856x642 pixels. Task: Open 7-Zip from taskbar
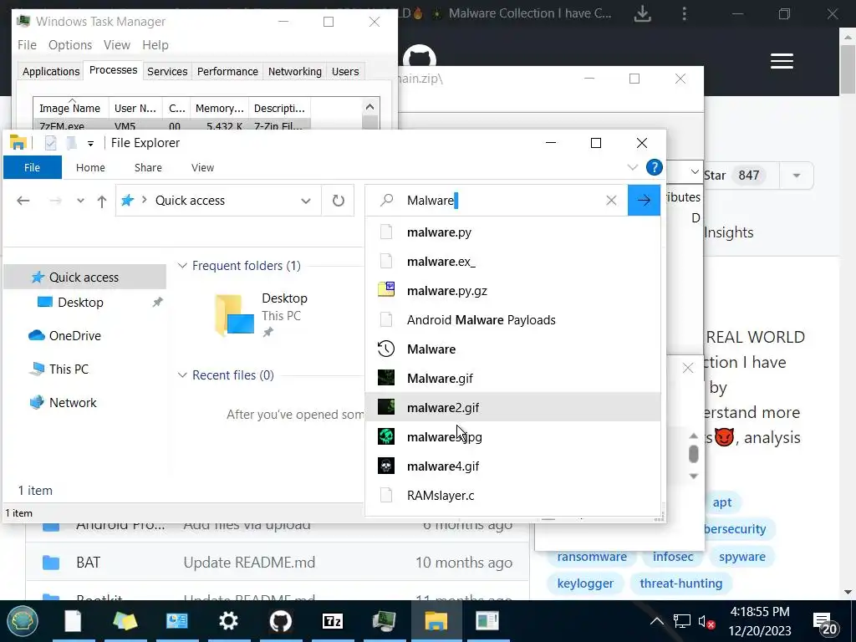coord(333,621)
